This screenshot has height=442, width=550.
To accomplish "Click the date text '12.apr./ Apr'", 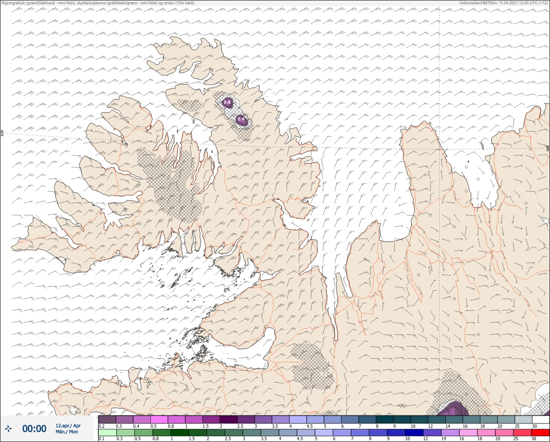I will [x=68, y=426].
